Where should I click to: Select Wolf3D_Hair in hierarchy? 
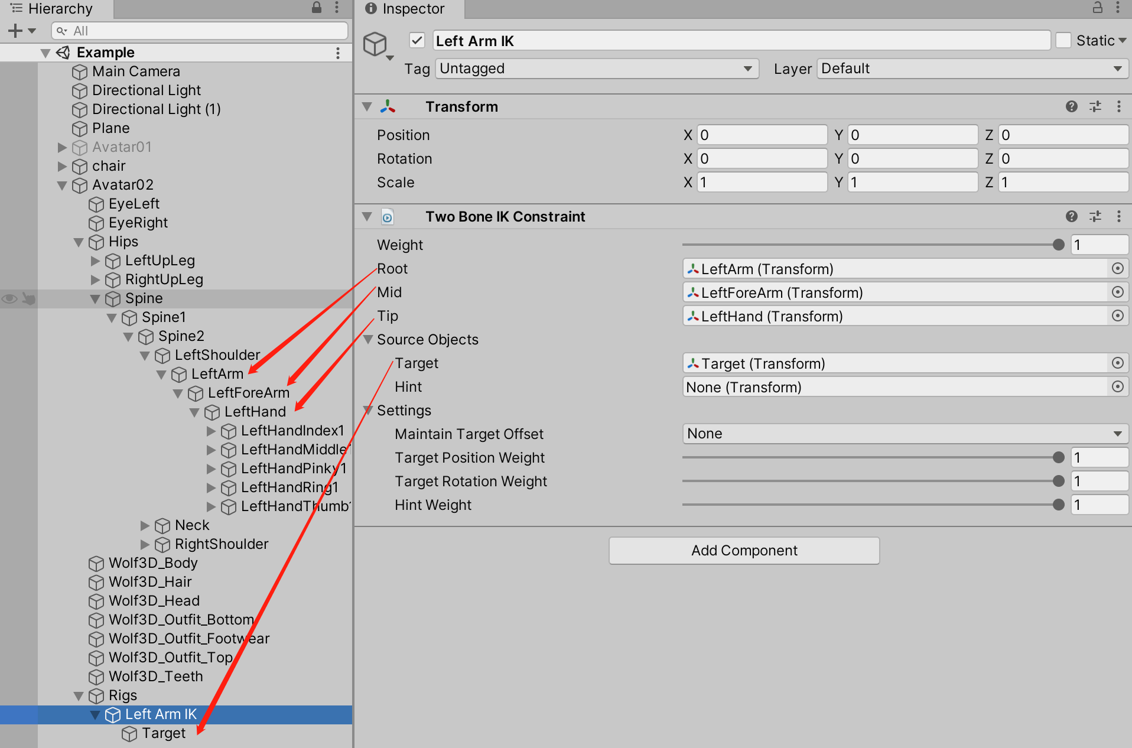click(x=150, y=582)
